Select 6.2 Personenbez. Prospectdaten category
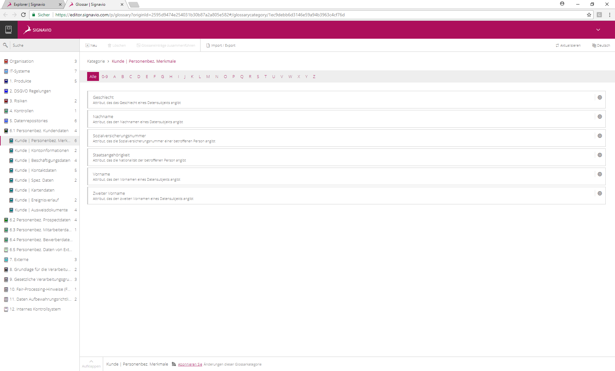Screen dimensions: 615x371 [40, 220]
